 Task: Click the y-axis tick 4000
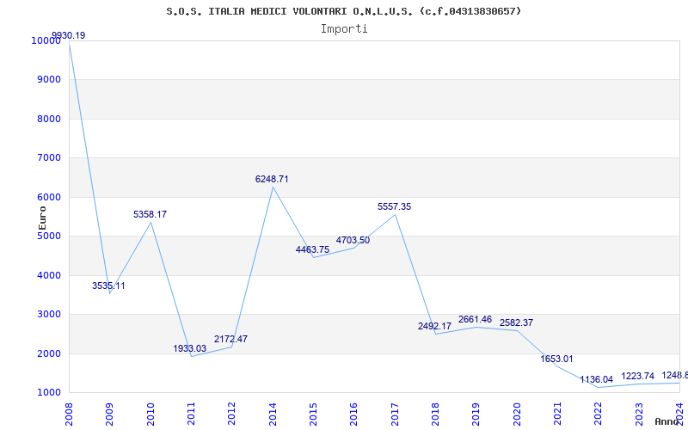point(49,275)
